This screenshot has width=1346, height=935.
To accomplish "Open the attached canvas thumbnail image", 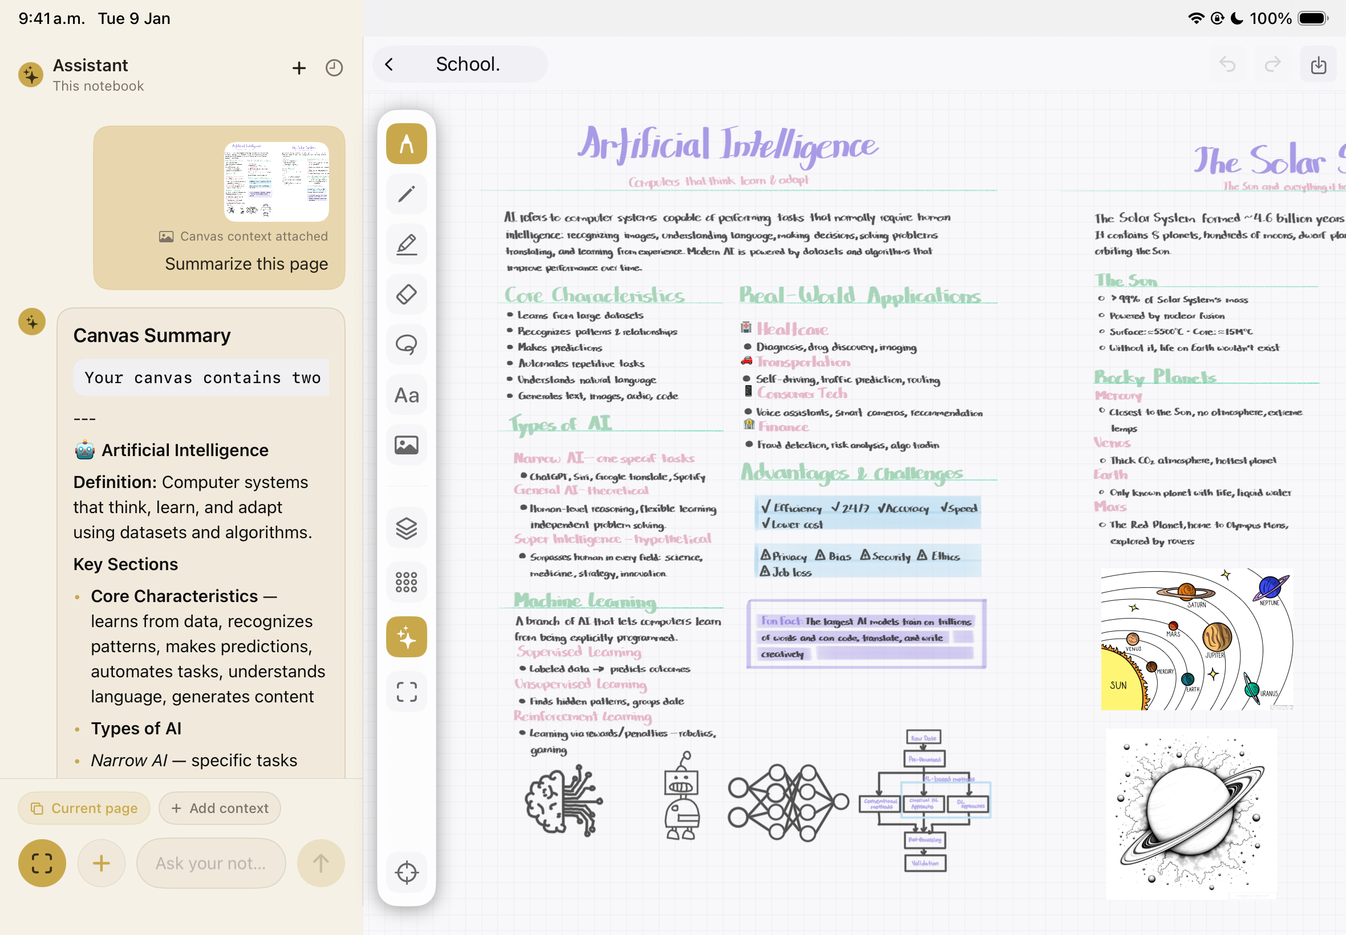I will coord(277,182).
